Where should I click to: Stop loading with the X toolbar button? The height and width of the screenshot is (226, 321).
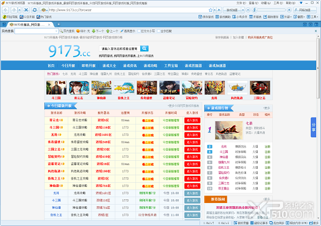[26, 10]
